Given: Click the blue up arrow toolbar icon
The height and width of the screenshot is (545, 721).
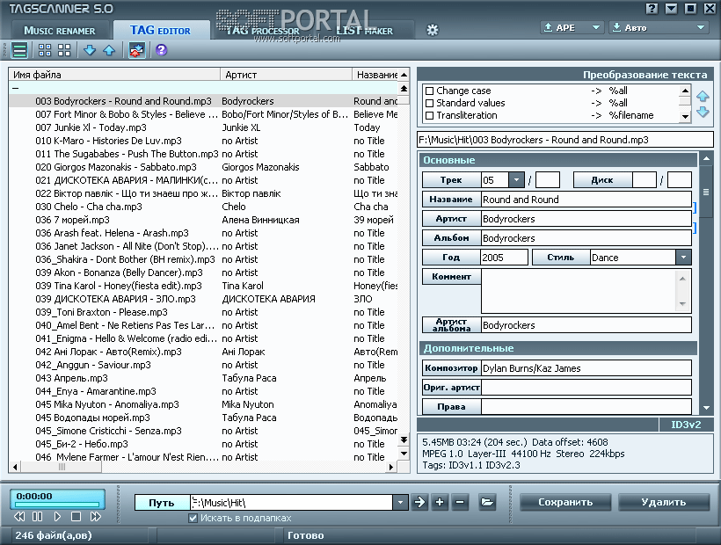Looking at the screenshot, I should [109, 50].
